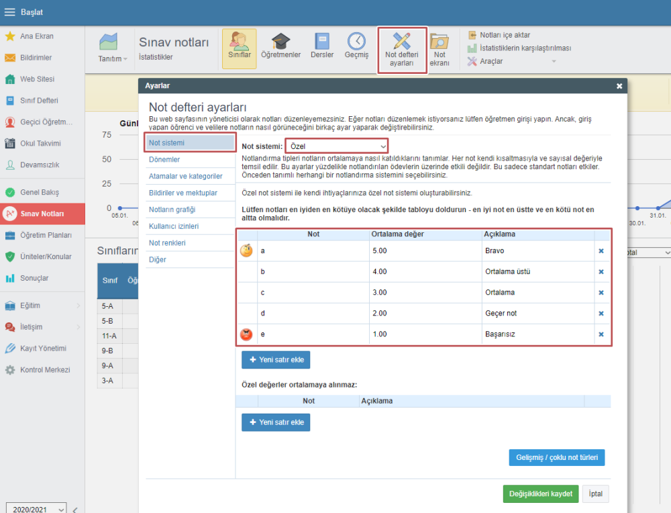This screenshot has width=671, height=513.
Task: Open Kayıt Yönetimi in sidebar
Action: (x=42, y=348)
